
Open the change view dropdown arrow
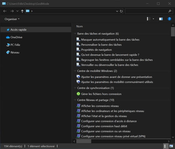pyautogui.click(x=153, y=19)
